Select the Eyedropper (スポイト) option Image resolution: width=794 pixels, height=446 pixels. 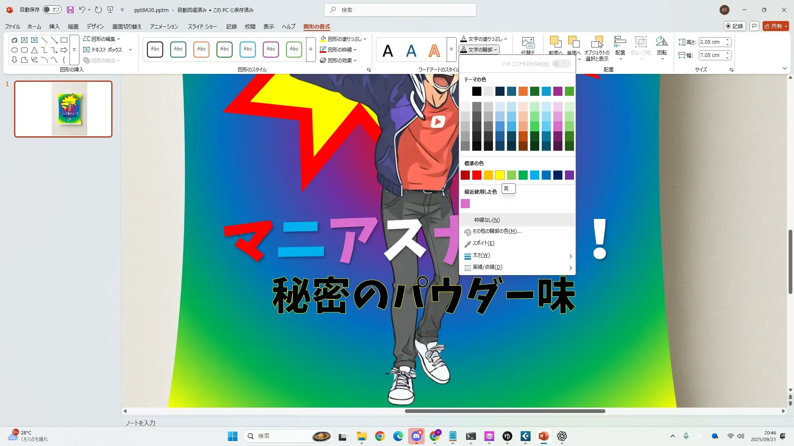[x=483, y=243]
